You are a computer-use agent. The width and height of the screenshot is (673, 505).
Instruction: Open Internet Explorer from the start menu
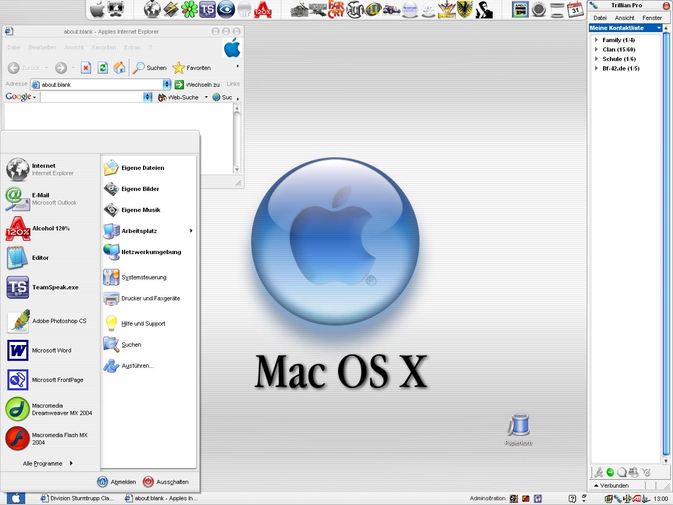pos(50,169)
